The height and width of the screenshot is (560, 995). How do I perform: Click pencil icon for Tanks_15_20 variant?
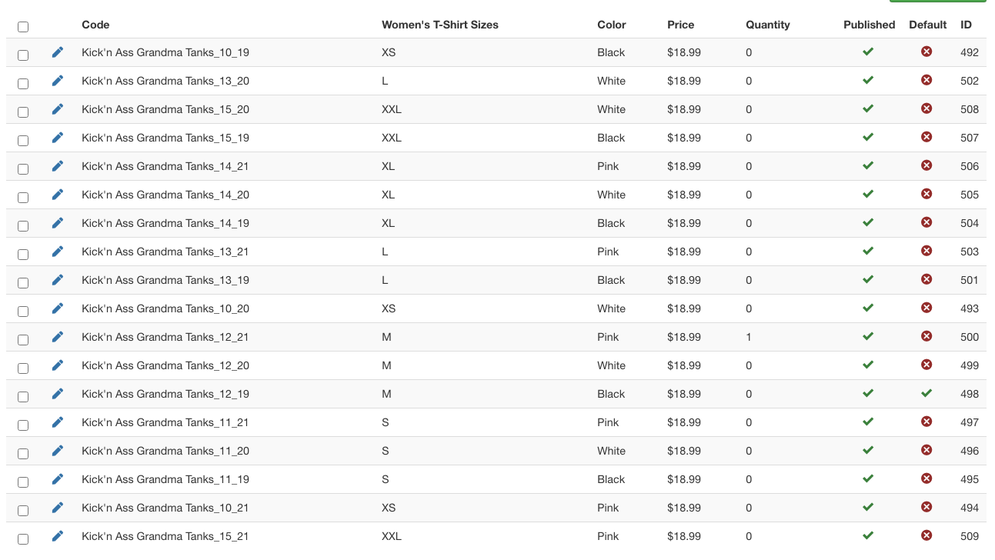coord(58,109)
